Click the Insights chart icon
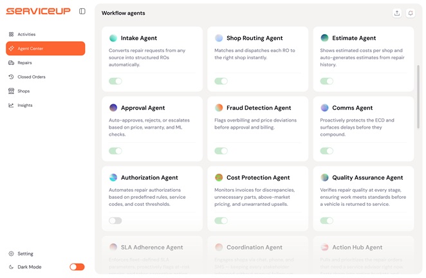This screenshot has width=426, height=278. (11, 105)
